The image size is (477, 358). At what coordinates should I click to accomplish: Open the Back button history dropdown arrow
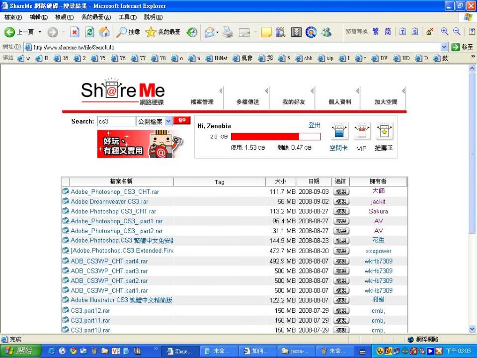click(x=40, y=32)
